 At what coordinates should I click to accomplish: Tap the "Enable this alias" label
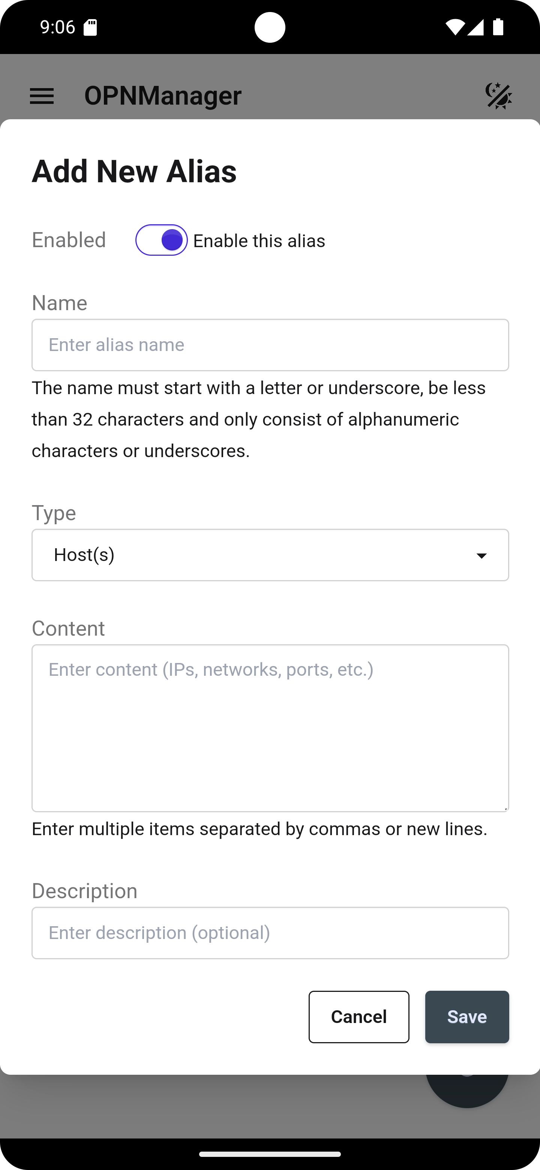coord(259,241)
